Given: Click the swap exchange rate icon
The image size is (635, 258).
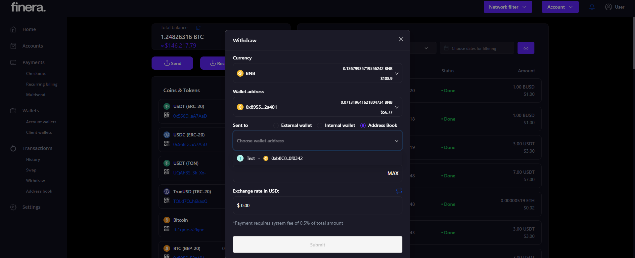Looking at the screenshot, I should [399, 191].
